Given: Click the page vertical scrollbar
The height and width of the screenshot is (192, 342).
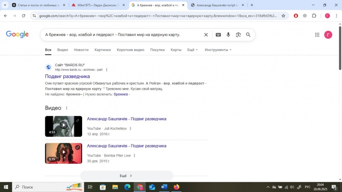Looking at the screenshot, I should pyautogui.click(x=340, y=48).
